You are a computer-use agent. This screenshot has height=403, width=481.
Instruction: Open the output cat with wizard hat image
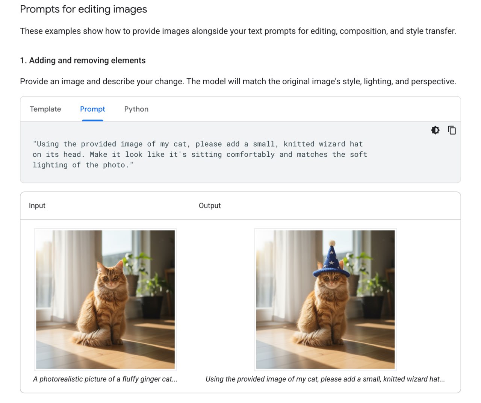pyautogui.click(x=325, y=299)
